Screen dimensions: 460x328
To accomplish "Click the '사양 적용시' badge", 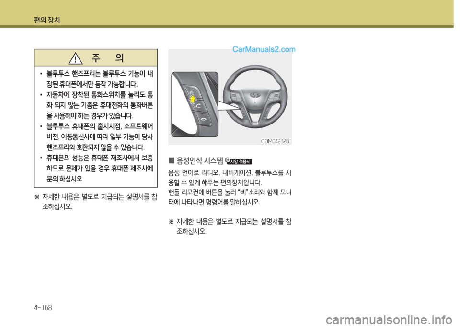I will click(x=239, y=161).
